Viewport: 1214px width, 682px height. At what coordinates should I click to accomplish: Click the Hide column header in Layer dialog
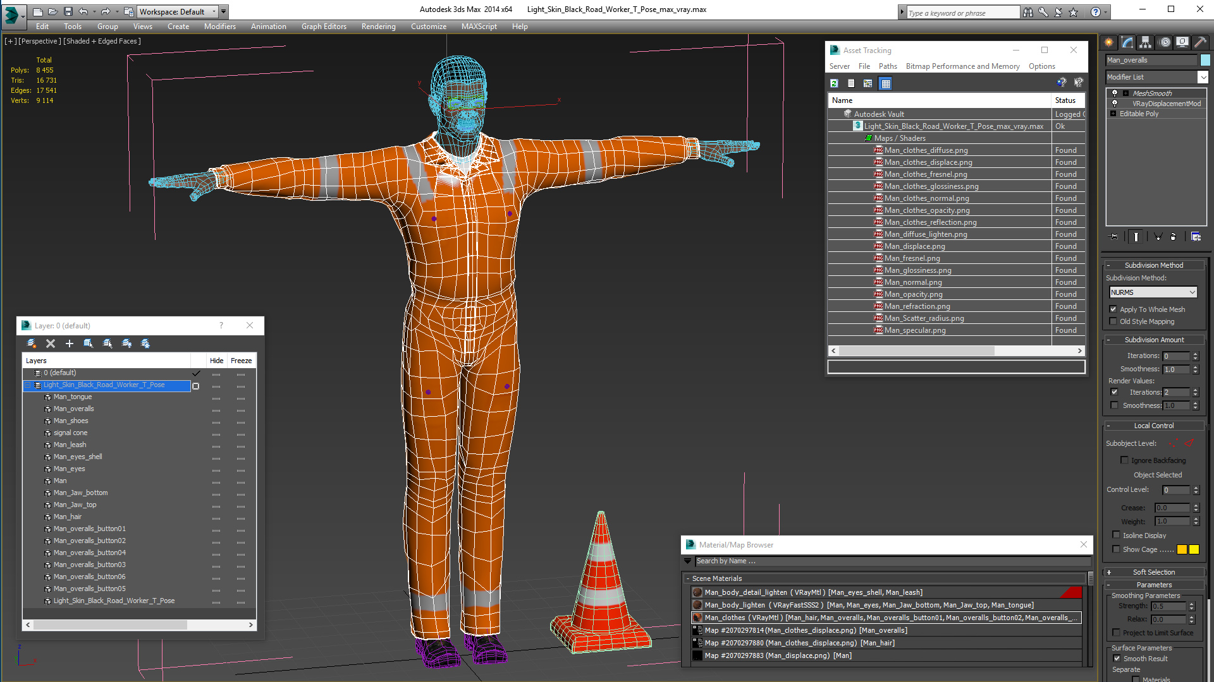216,361
